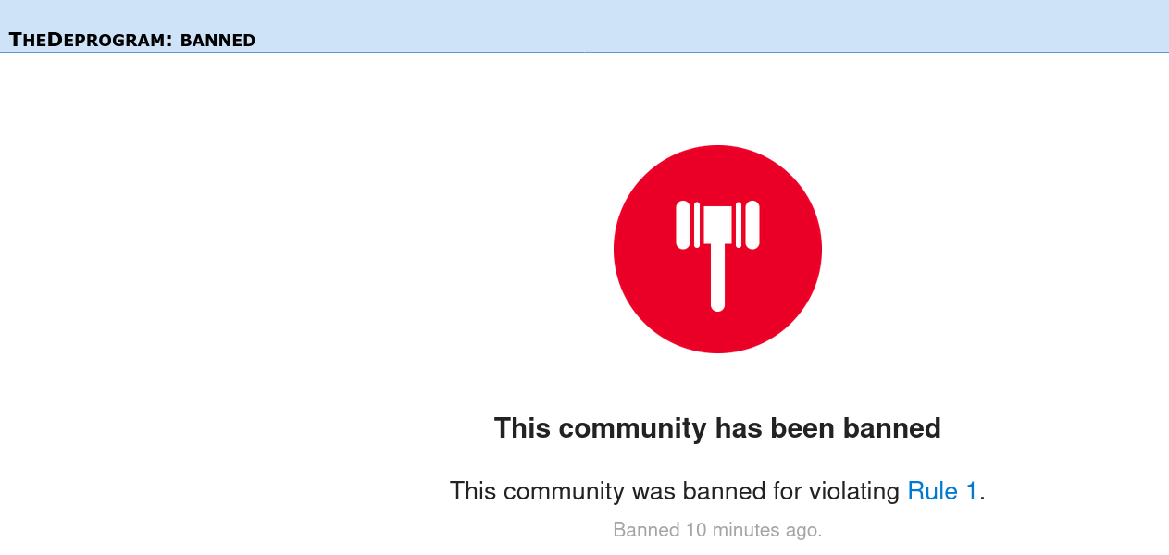1169x555 pixels.
Task: Click the white gavel icon
Action: pos(717,255)
